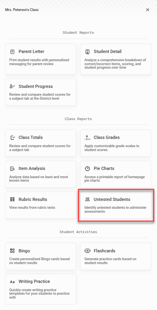The image size is (157, 310).
Task: Click the Writing Practice Aa icon
Action: (x=12, y=282)
